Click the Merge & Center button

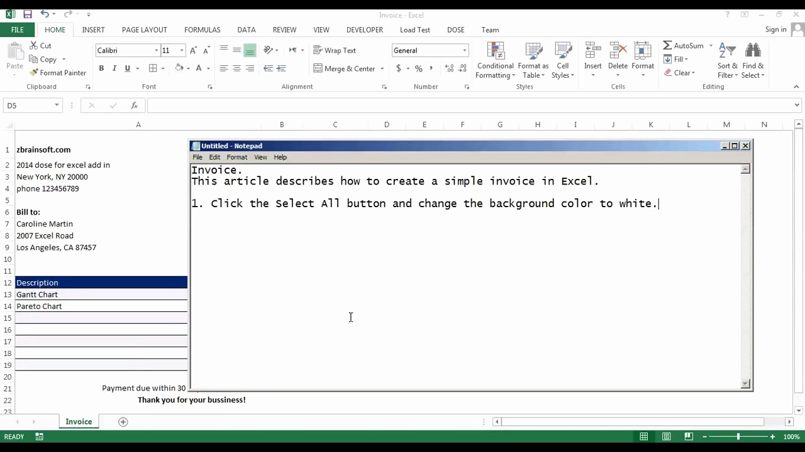pos(345,68)
